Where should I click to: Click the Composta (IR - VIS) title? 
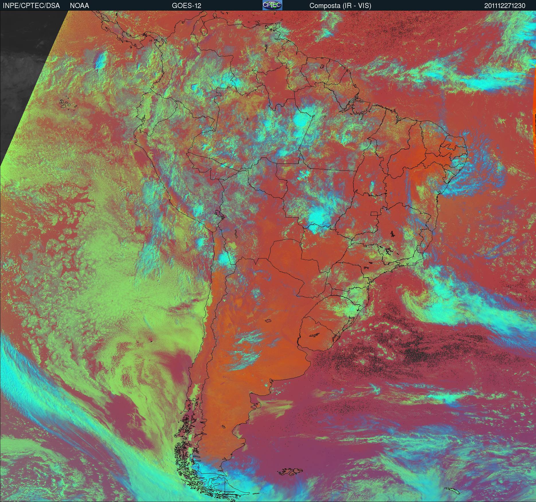pyautogui.click(x=340, y=6)
